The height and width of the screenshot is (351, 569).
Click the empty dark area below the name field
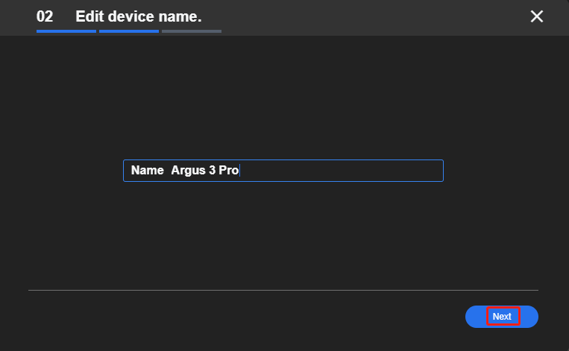coord(283,235)
